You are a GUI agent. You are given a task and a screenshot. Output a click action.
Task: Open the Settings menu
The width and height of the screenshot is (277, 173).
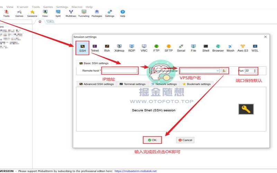pyautogui.click(x=62, y=7)
